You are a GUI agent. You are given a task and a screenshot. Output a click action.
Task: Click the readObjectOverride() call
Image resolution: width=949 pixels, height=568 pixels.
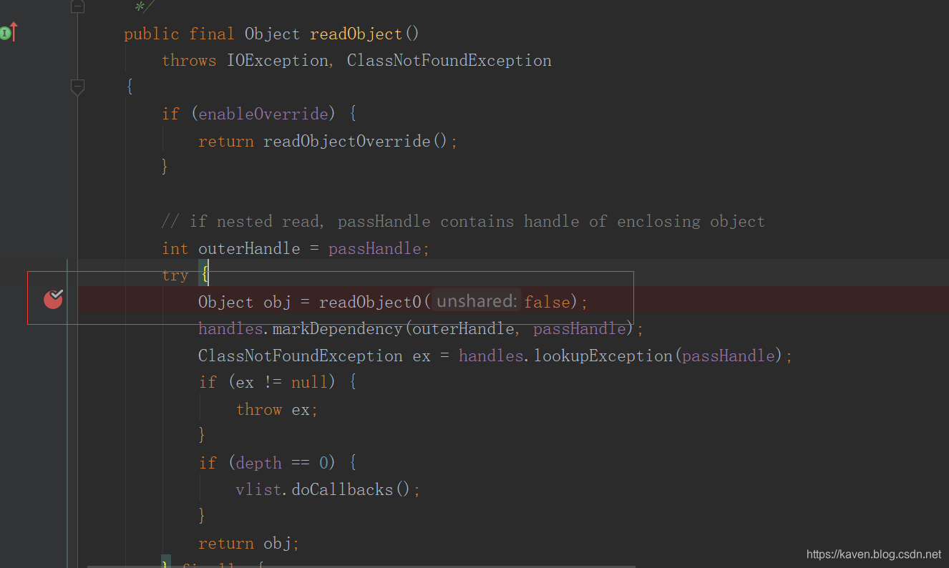[356, 141]
